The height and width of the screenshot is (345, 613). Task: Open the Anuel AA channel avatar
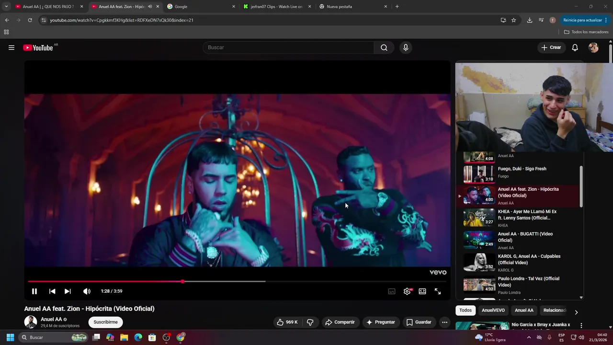[31, 322]
